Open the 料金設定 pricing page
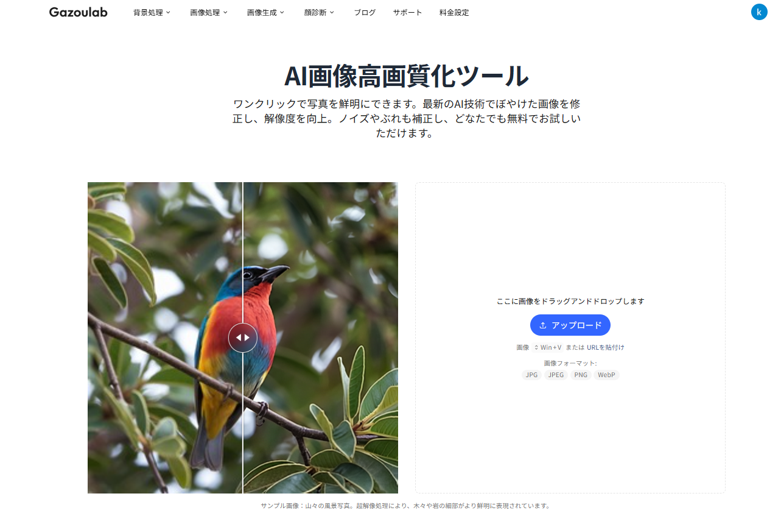This screenshot has height=513, width=781. (x=454, y=12)
